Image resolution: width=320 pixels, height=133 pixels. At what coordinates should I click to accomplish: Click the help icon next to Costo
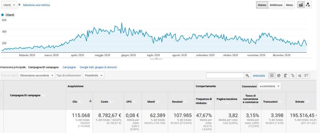click(x=111, y=102)
